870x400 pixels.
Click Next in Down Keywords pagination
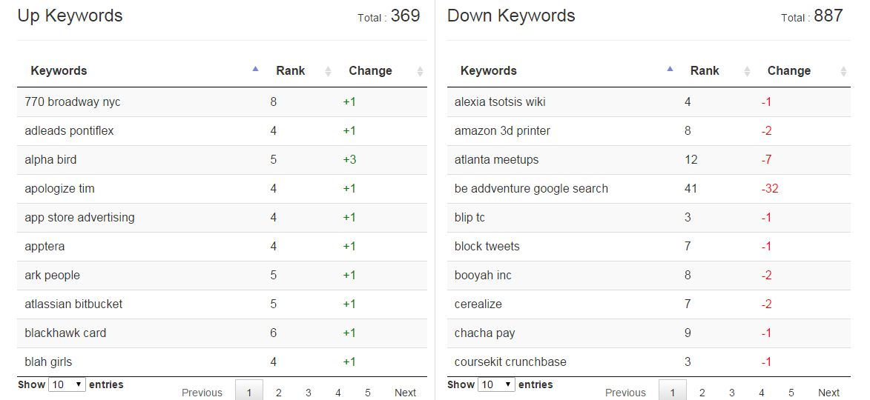(x=828, y=393)
